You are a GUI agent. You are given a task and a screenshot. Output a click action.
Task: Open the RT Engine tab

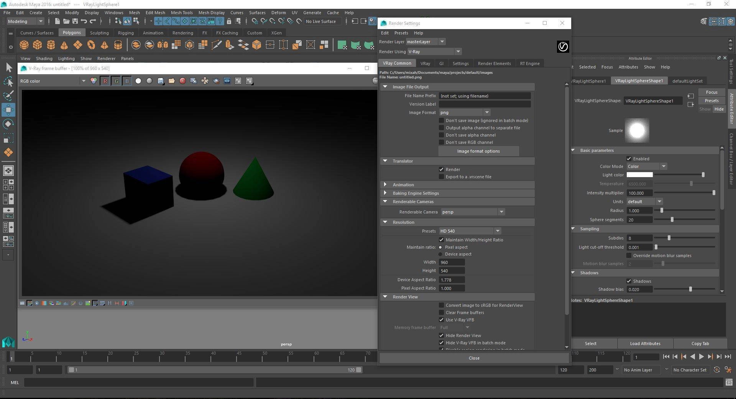530,64
